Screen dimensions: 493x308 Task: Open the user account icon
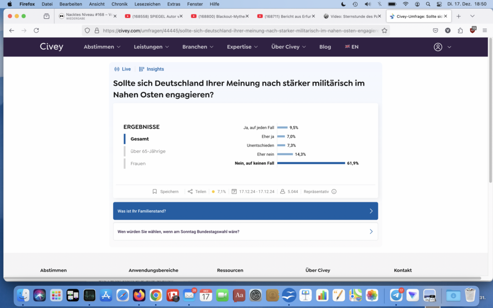pos(438,47)
